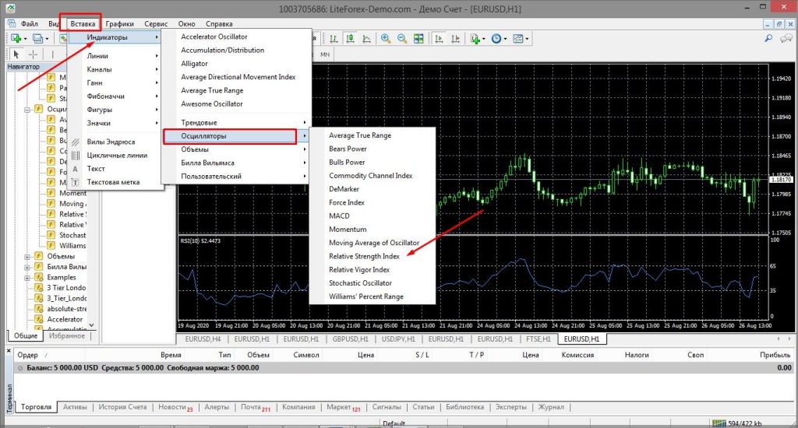Toggle chart auto-scroll button
Screen dimensions: 798x428
(440, 38)
